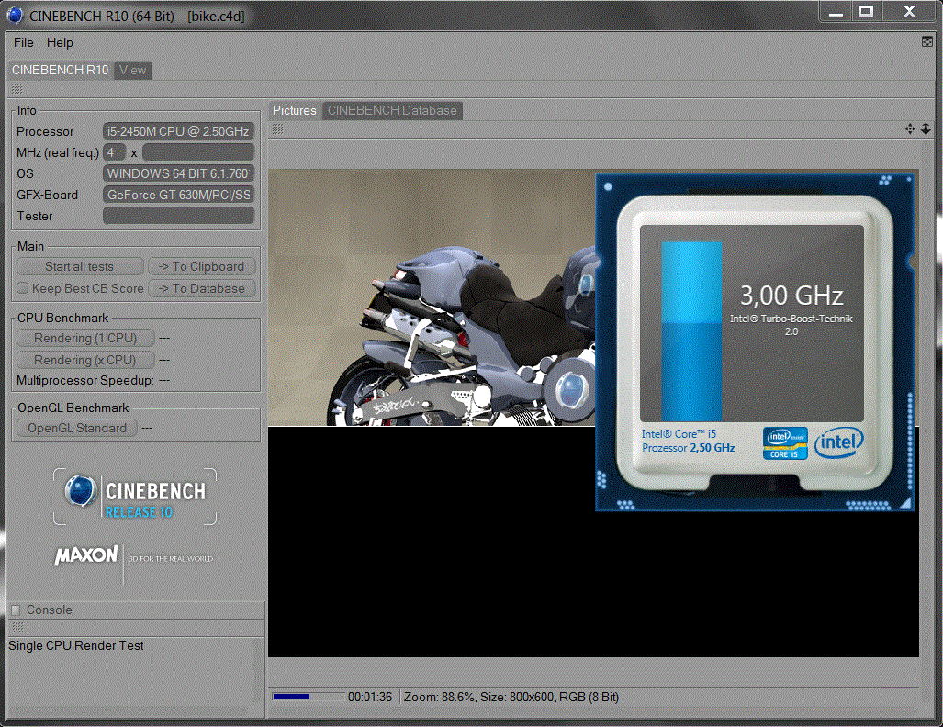Click the Prozessor 2,50 GHz label on the gadget

click(x=688, y=448)
